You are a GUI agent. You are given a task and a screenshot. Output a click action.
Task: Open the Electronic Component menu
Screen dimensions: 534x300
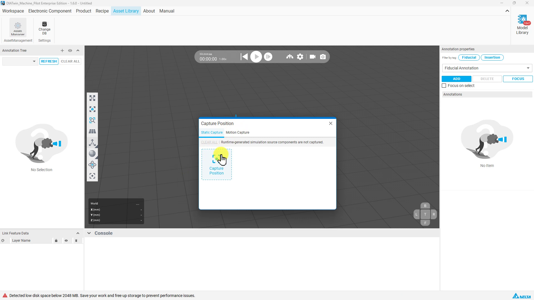coord(50,11)
